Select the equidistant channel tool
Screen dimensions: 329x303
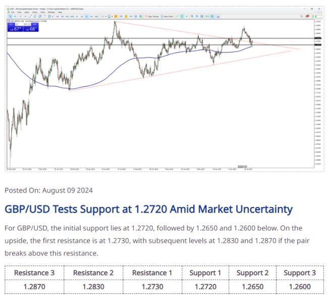35,16
